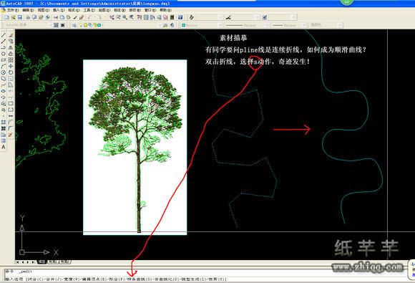Select the Circle tool in draw toolbar
415x283 pixels.
[4, 72]
